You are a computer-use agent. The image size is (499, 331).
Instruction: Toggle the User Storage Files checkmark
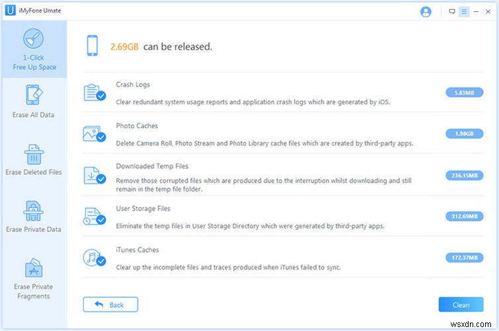[101, 220]
